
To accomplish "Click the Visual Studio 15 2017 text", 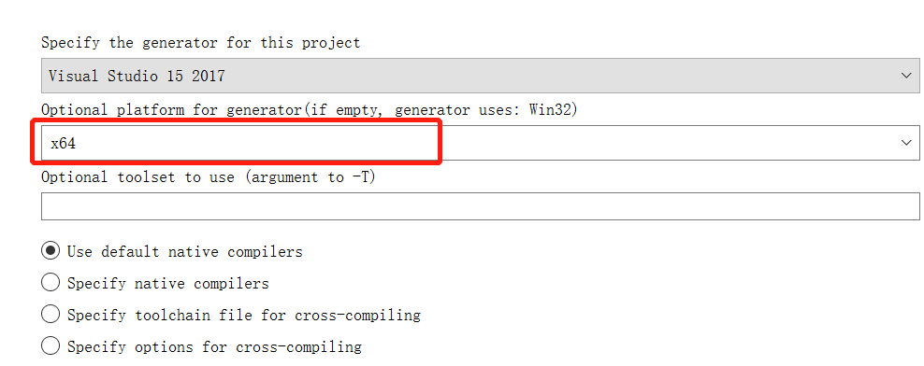I will click(x=137, y=76).
